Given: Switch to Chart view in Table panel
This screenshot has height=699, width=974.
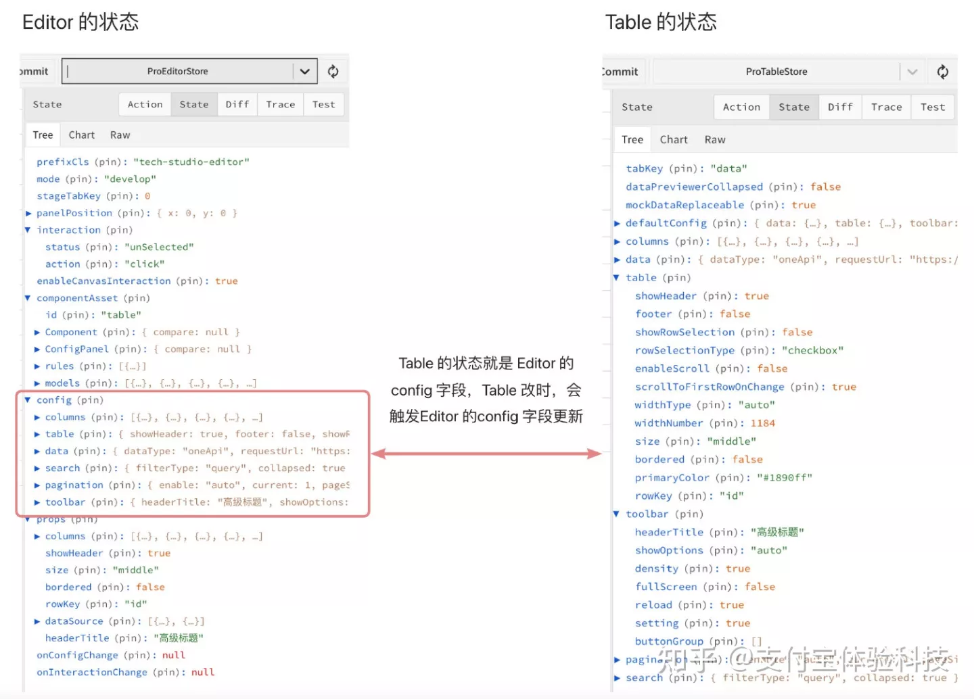Looking at the screenshot, I should 674,140.
